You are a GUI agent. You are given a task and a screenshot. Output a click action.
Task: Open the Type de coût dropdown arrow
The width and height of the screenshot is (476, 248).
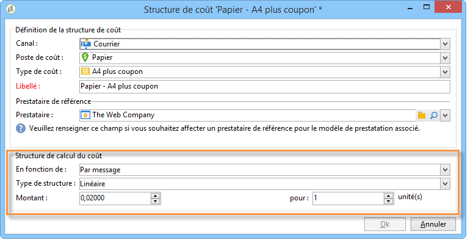pyautogui.click(x=445, y=72)
